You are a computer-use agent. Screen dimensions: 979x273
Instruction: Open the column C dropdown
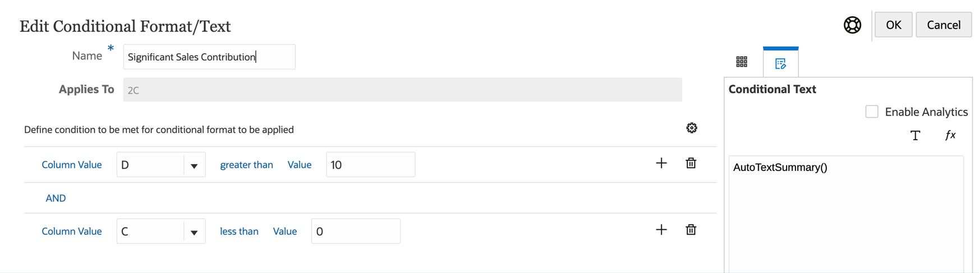click(x=194, y=232)
